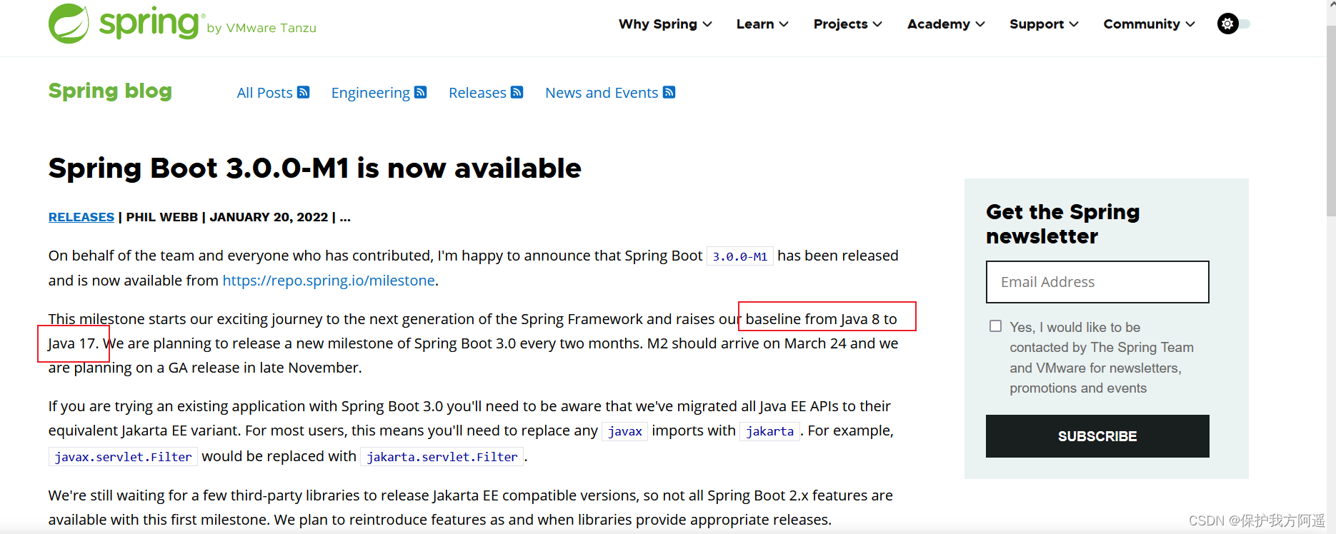Open RSS feed icon next to Engineering
The height and width of the screenshot is (534, 1336).
421,92
